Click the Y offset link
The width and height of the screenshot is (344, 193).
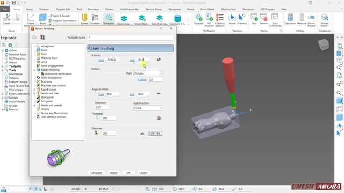pyautogui.click(x=142, y=80)
